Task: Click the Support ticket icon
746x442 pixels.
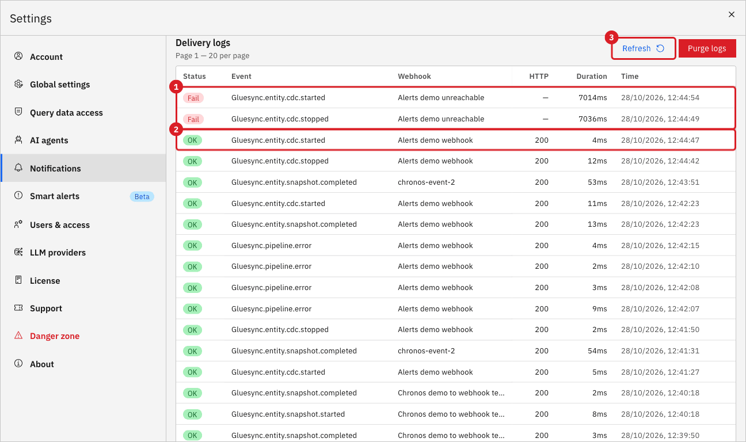Action: [18, 308]
